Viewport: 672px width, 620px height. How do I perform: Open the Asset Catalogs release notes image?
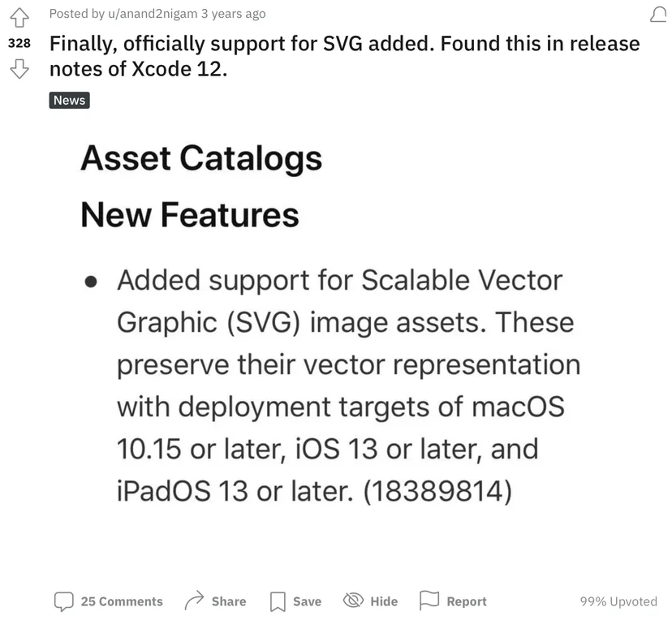pyautogui.click(x=330, y=324)
